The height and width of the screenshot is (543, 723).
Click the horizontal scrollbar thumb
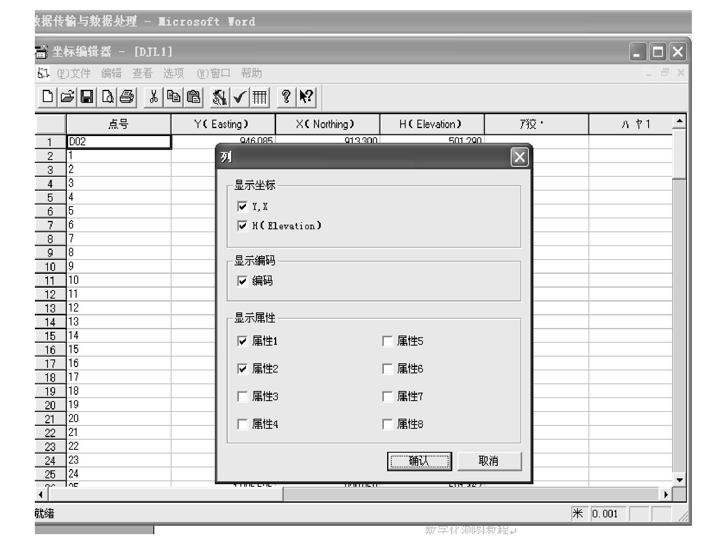tap(166, 494)
